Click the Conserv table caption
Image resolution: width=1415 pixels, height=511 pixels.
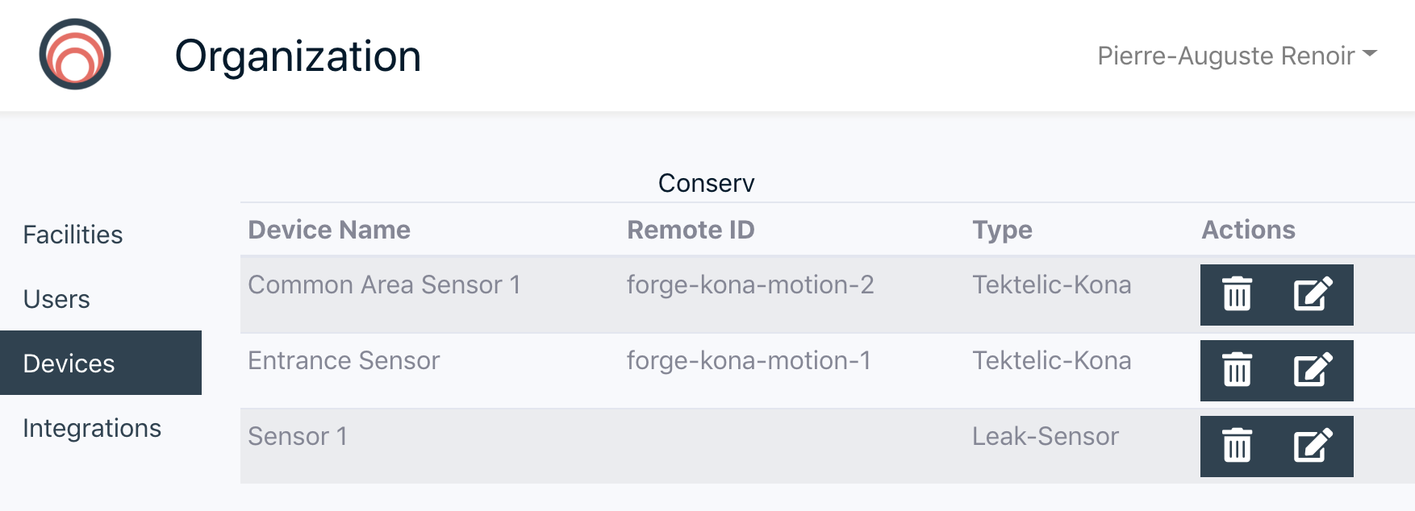point(706,183)
